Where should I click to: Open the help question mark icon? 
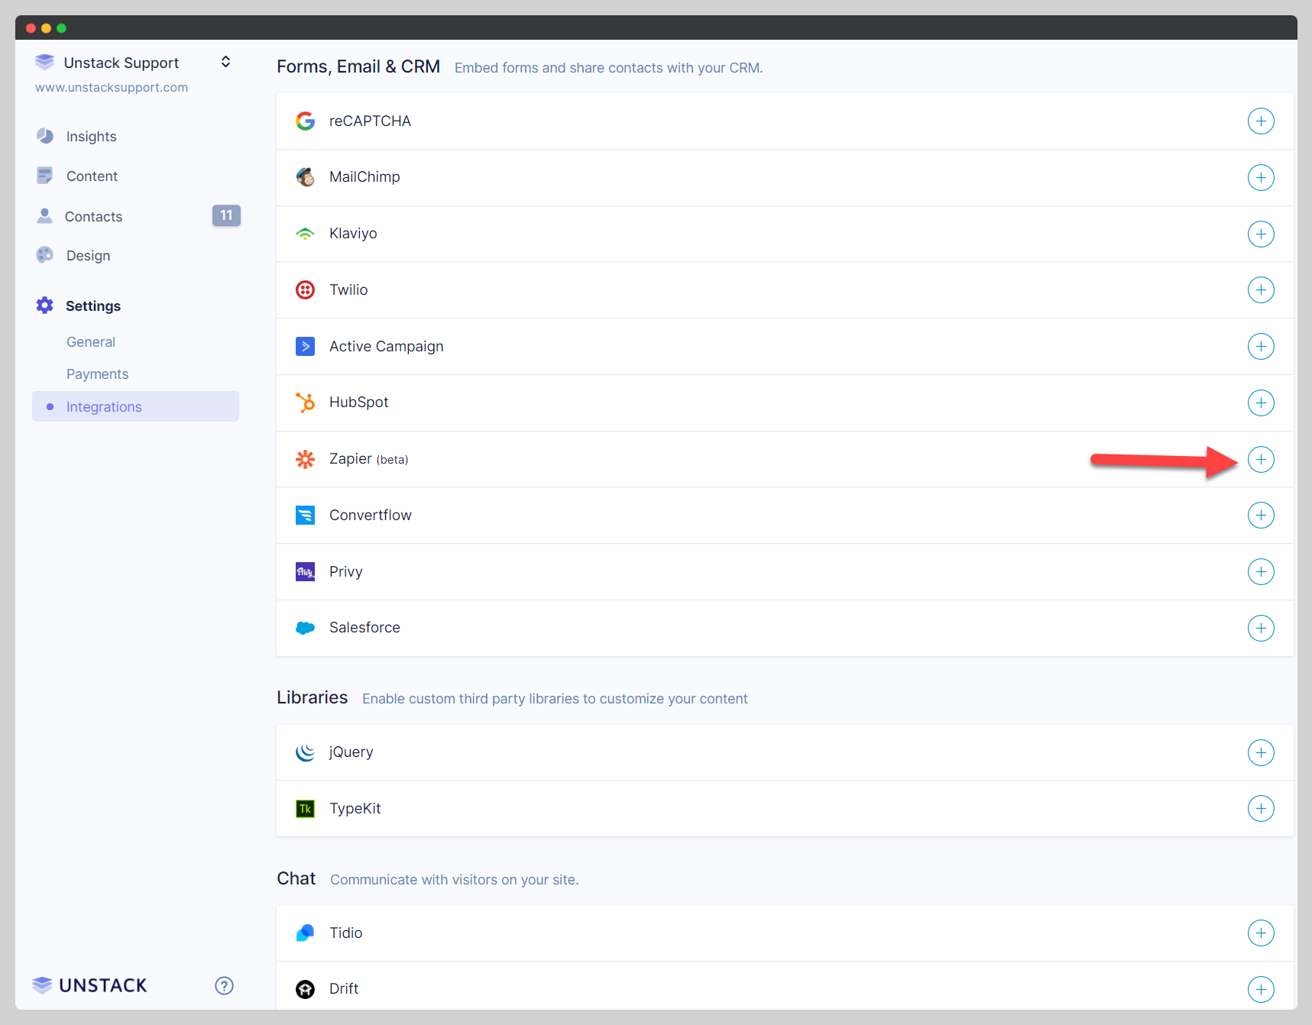[223, 985]
